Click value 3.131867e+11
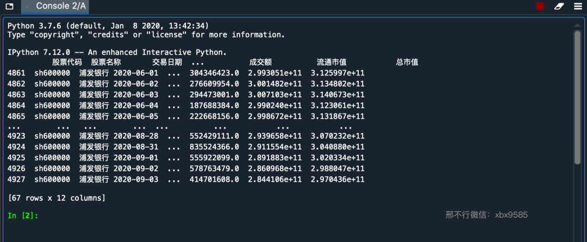The width and height of the screenshot is (587, 242). (x=338, y=117)
